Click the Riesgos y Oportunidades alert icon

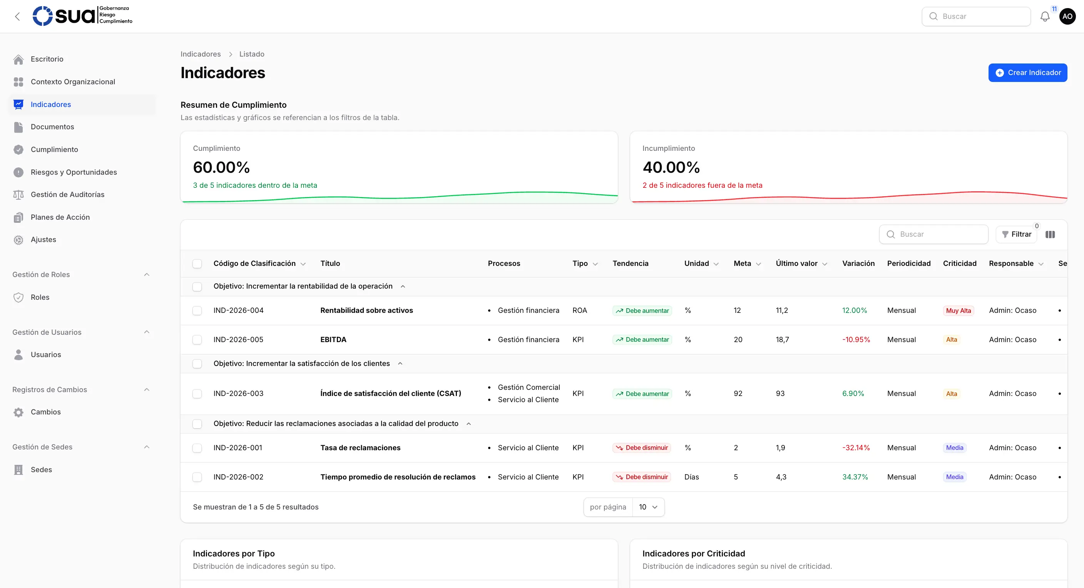18,172
